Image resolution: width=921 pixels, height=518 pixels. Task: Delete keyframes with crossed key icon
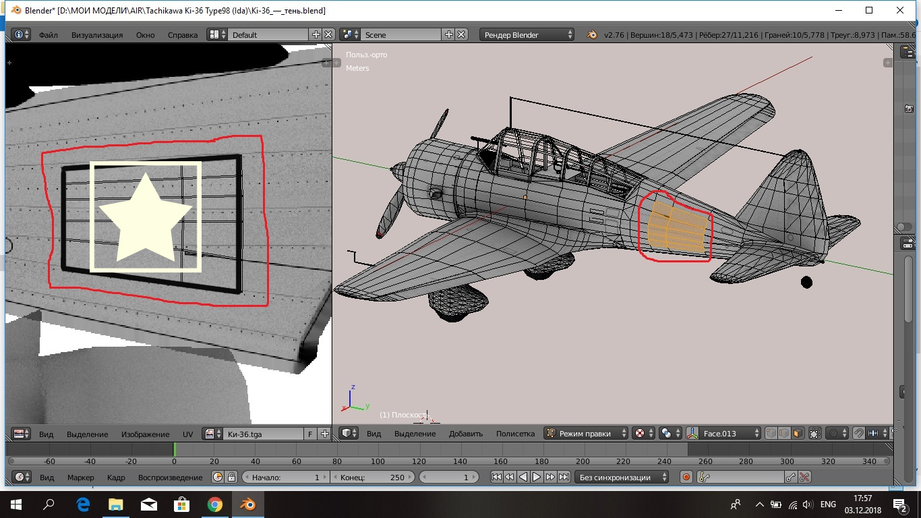point(804,477)
